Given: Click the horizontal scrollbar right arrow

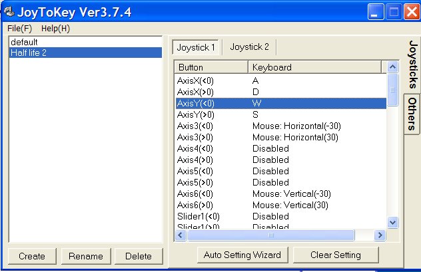Looking at the screenshot, I should pos(380,235).
